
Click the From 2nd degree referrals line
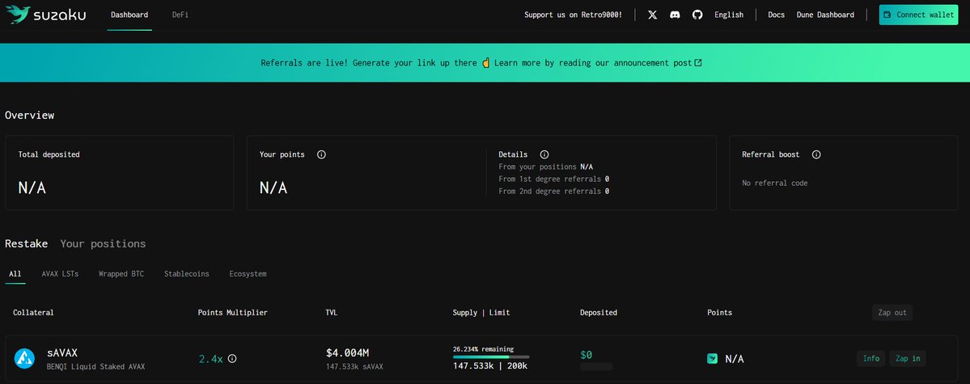coord(553,192)
